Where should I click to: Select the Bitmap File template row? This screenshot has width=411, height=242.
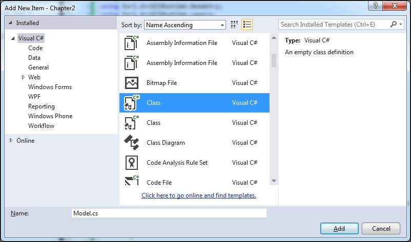194,83
